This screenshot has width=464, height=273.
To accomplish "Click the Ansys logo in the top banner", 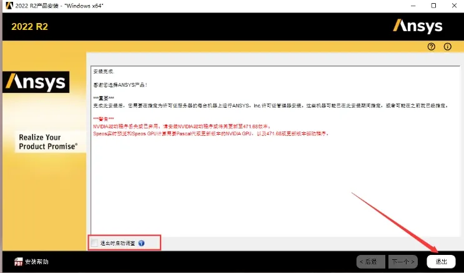I will coord(418,26).
